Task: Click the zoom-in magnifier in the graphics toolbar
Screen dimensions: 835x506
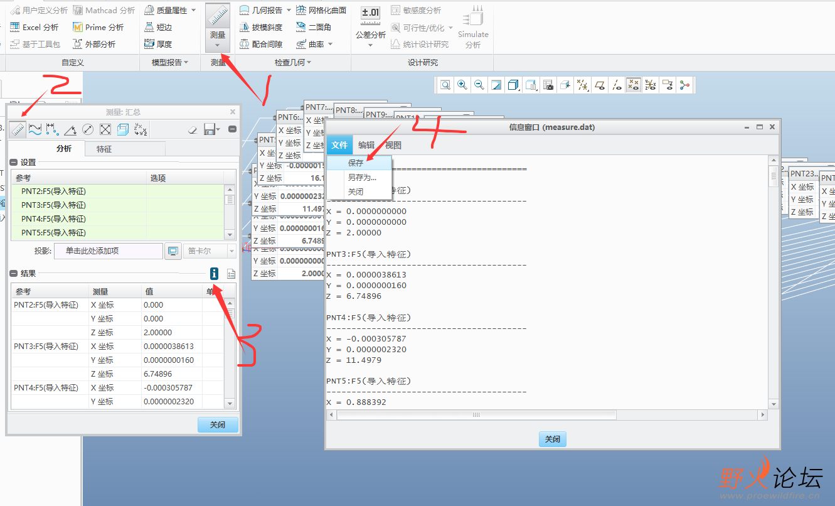Action: [x=462, y=84]
